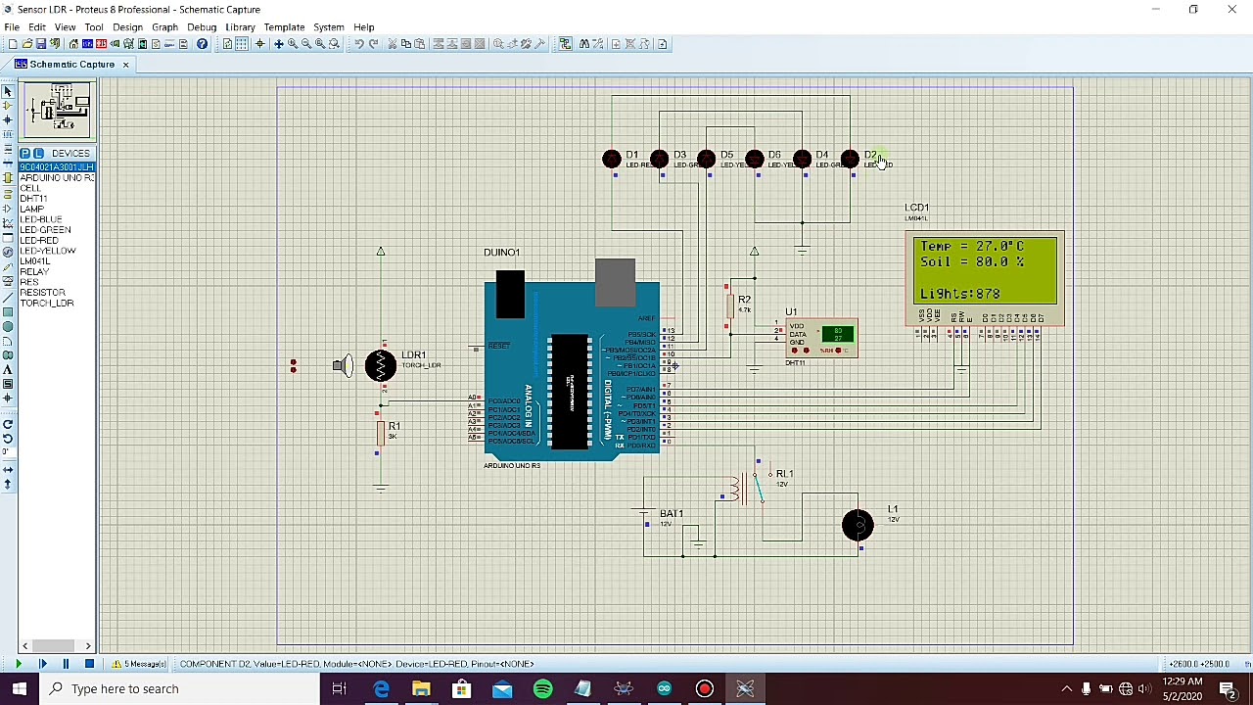Zoom in on the schematic
The image size is (1253, 705).
click(x=293, y=44)
